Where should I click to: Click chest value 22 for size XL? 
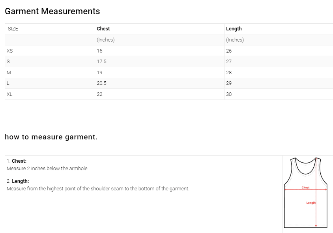99,94
